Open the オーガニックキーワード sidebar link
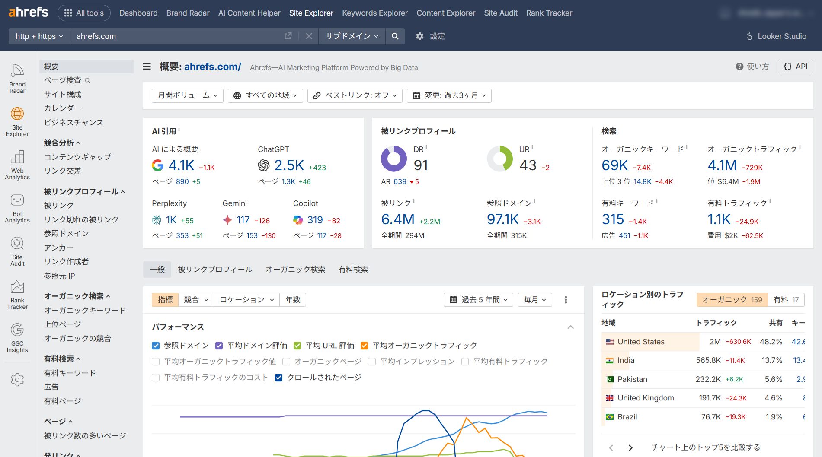This screenshot has height=457, width=822. pyautogui.click(x=85, y=310)
